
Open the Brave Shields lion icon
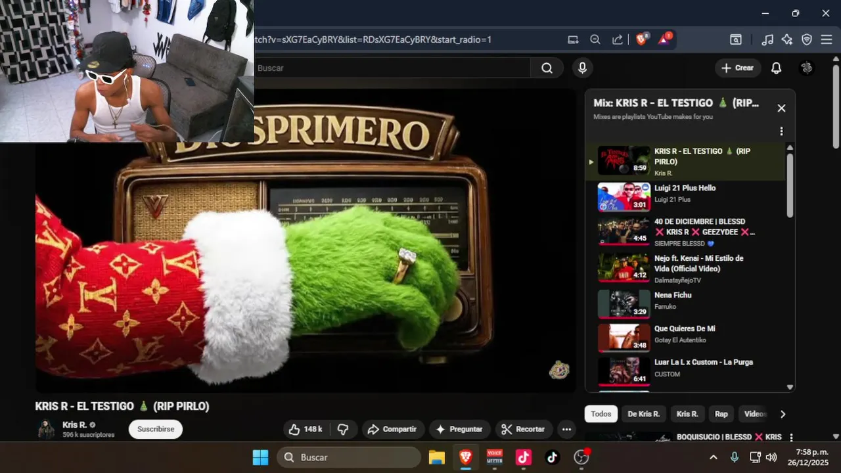coord(642,39)
